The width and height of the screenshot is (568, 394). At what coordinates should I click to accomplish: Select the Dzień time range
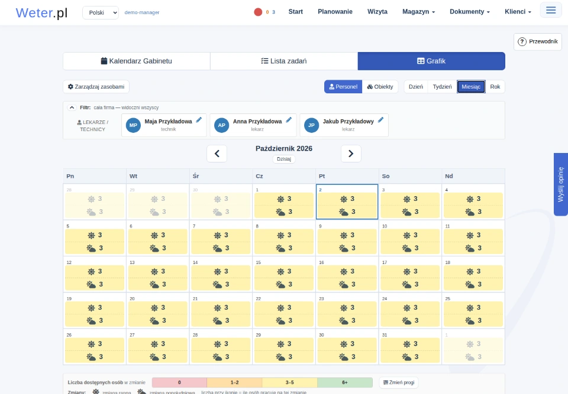coord(415,87)
